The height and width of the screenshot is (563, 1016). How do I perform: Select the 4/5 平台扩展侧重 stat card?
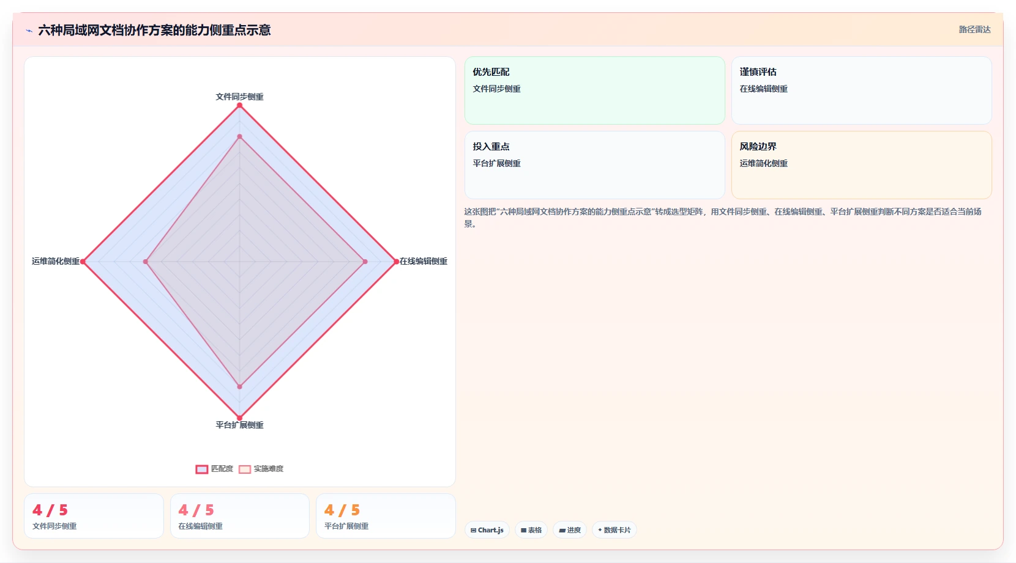click(x=386, y=516)
